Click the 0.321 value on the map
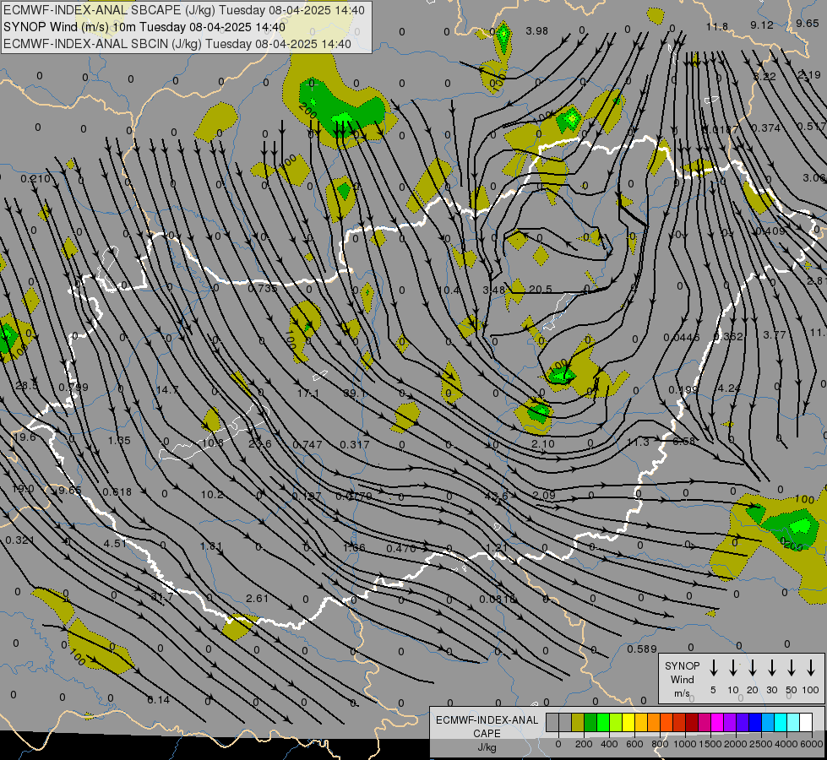The height and width of the screenshot is (760, 827). coord(20,540)
